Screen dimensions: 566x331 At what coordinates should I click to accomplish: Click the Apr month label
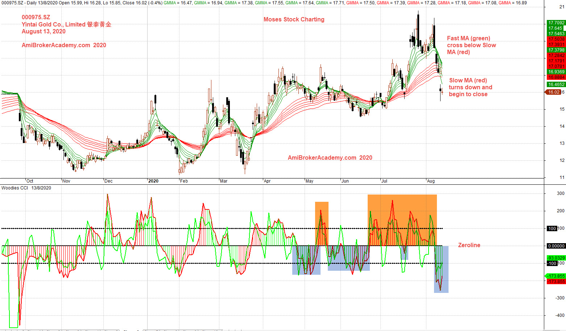point(267,181)
